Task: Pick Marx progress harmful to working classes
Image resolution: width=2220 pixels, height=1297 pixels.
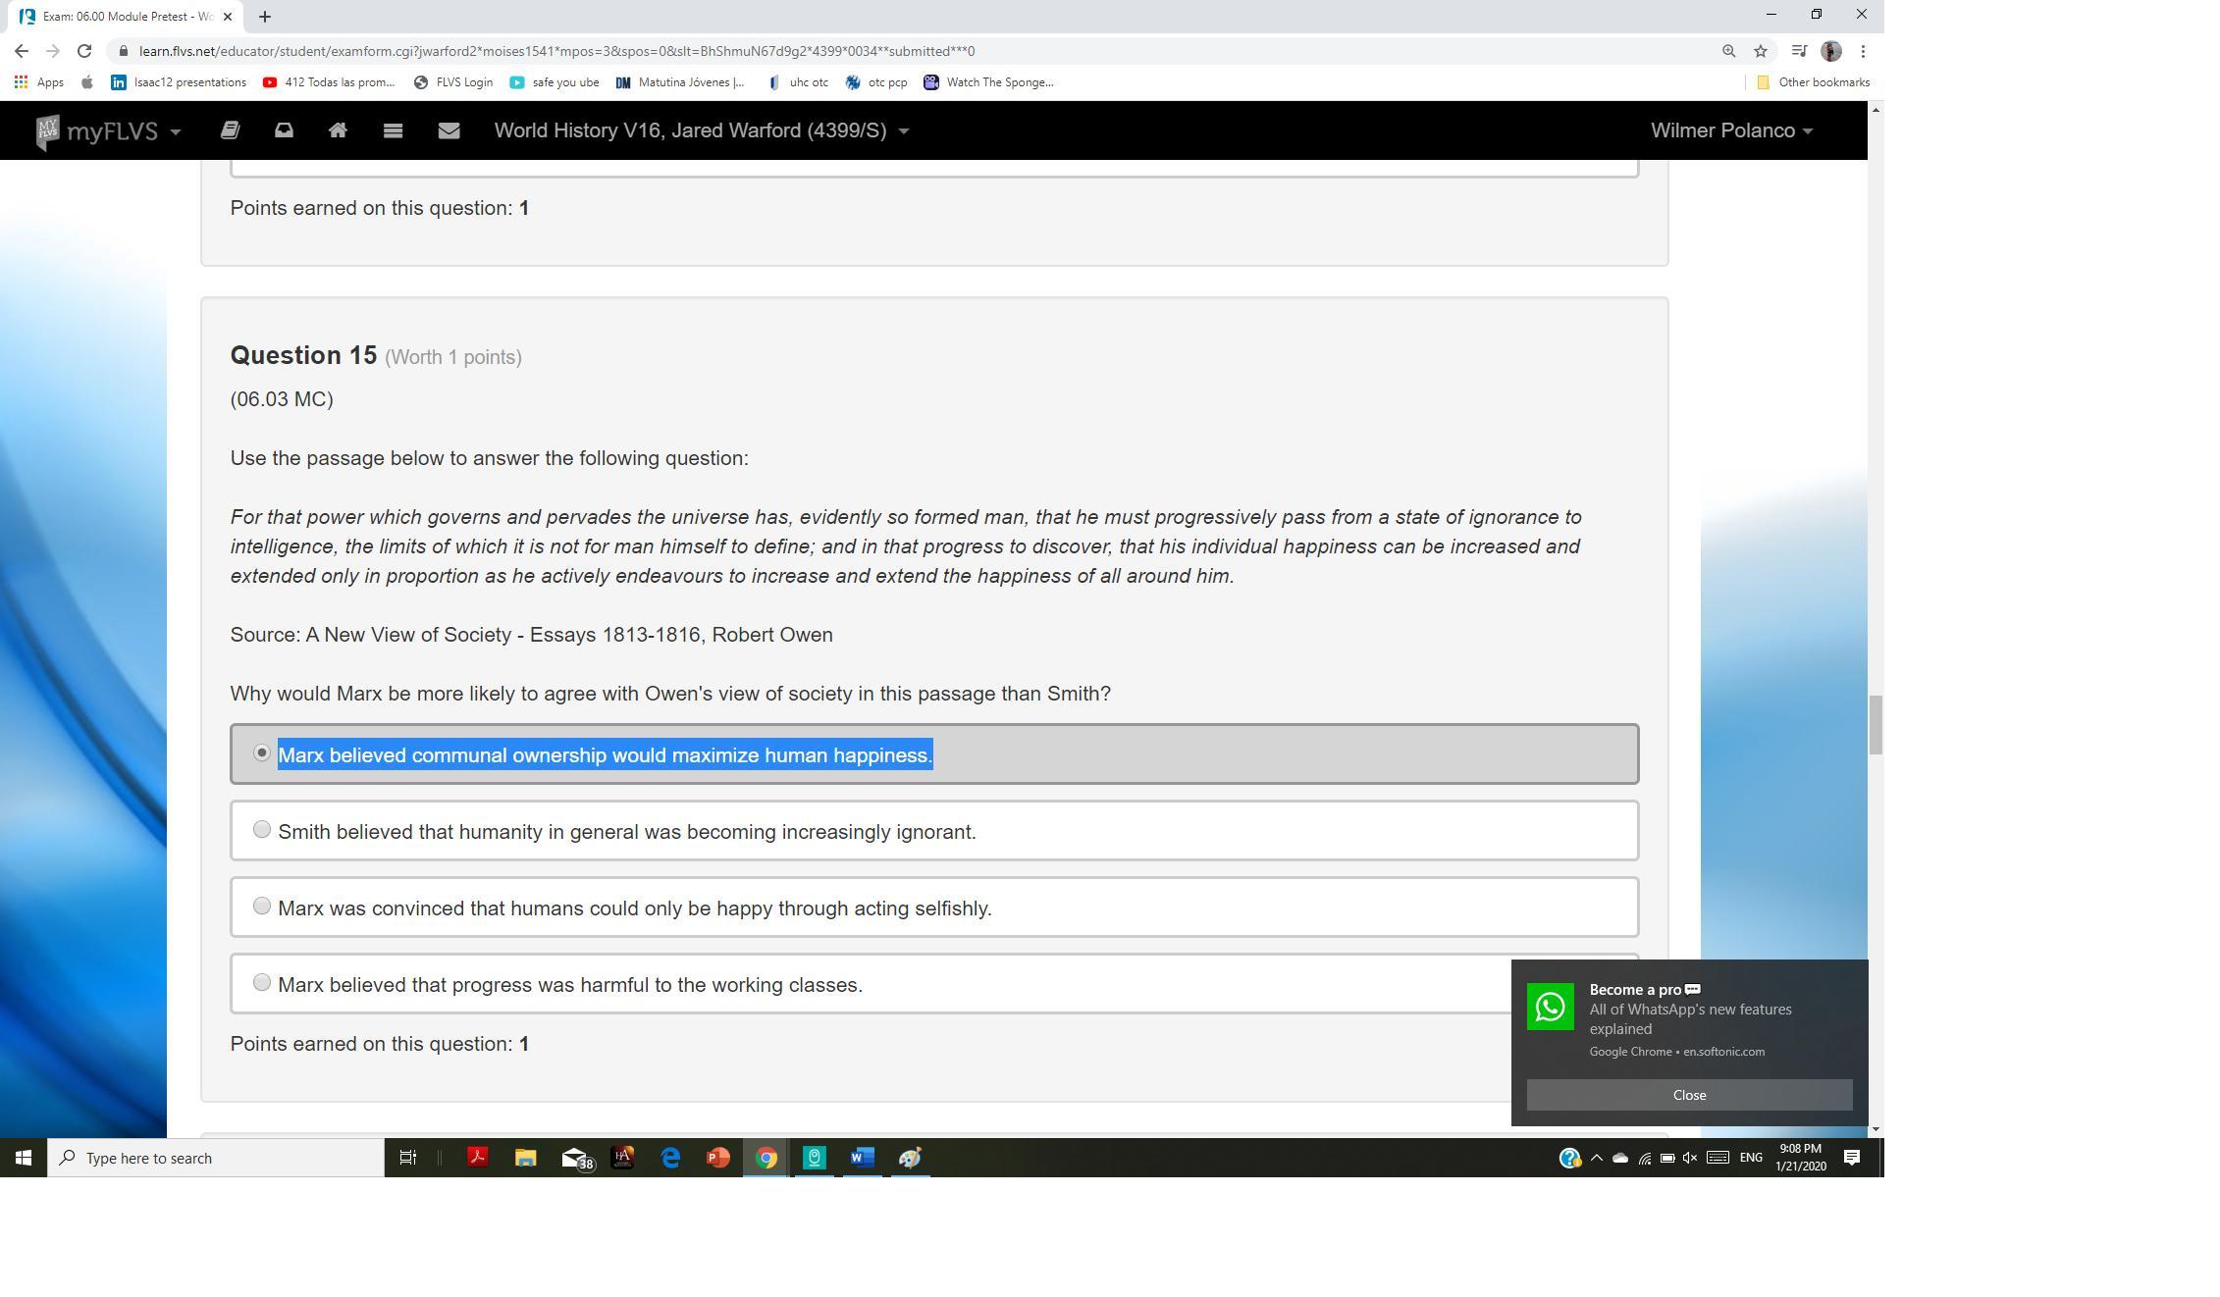Action: pyautogui.click(x=262, y=983)
